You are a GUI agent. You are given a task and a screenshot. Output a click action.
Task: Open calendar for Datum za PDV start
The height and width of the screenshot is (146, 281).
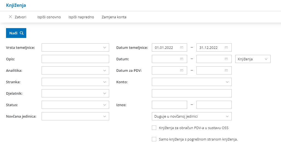coord(181,70)
